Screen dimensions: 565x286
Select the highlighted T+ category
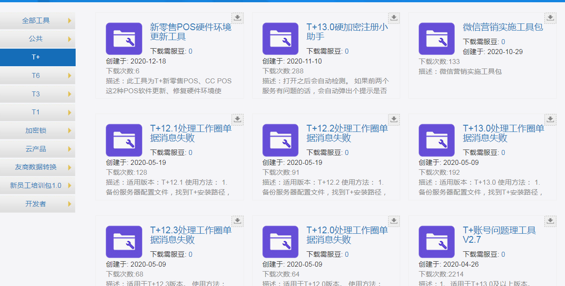[x=37, y=57]
